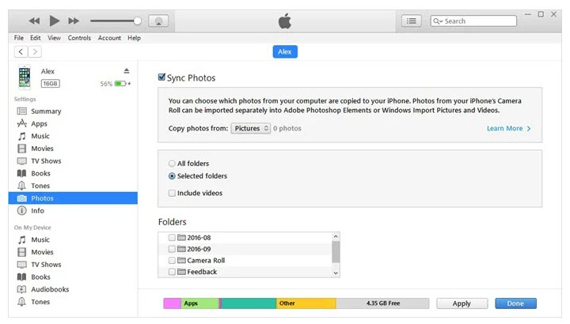Viewport: 570px width, 324px height.
Task: Eject the Alex device
Action: (127, 71)
